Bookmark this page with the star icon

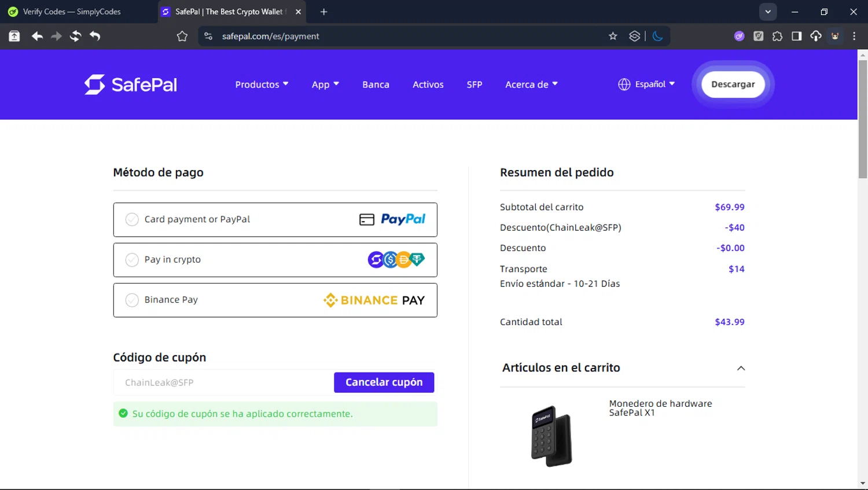coord(613,36)
